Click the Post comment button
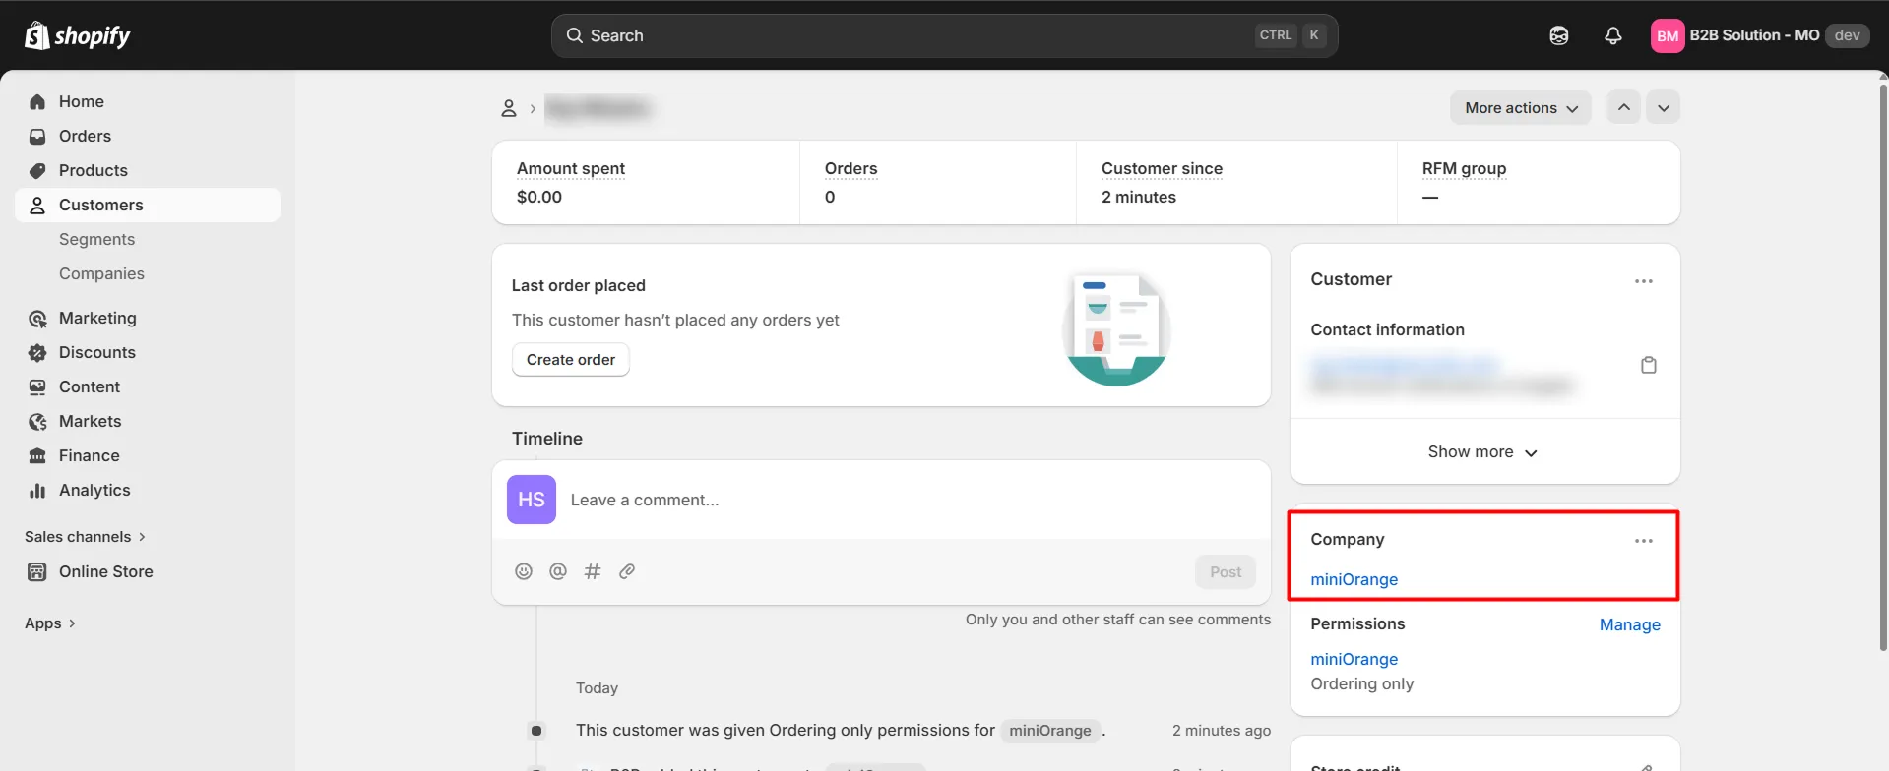Screen dimensions: 1889x771 [x=1226, y=572]
